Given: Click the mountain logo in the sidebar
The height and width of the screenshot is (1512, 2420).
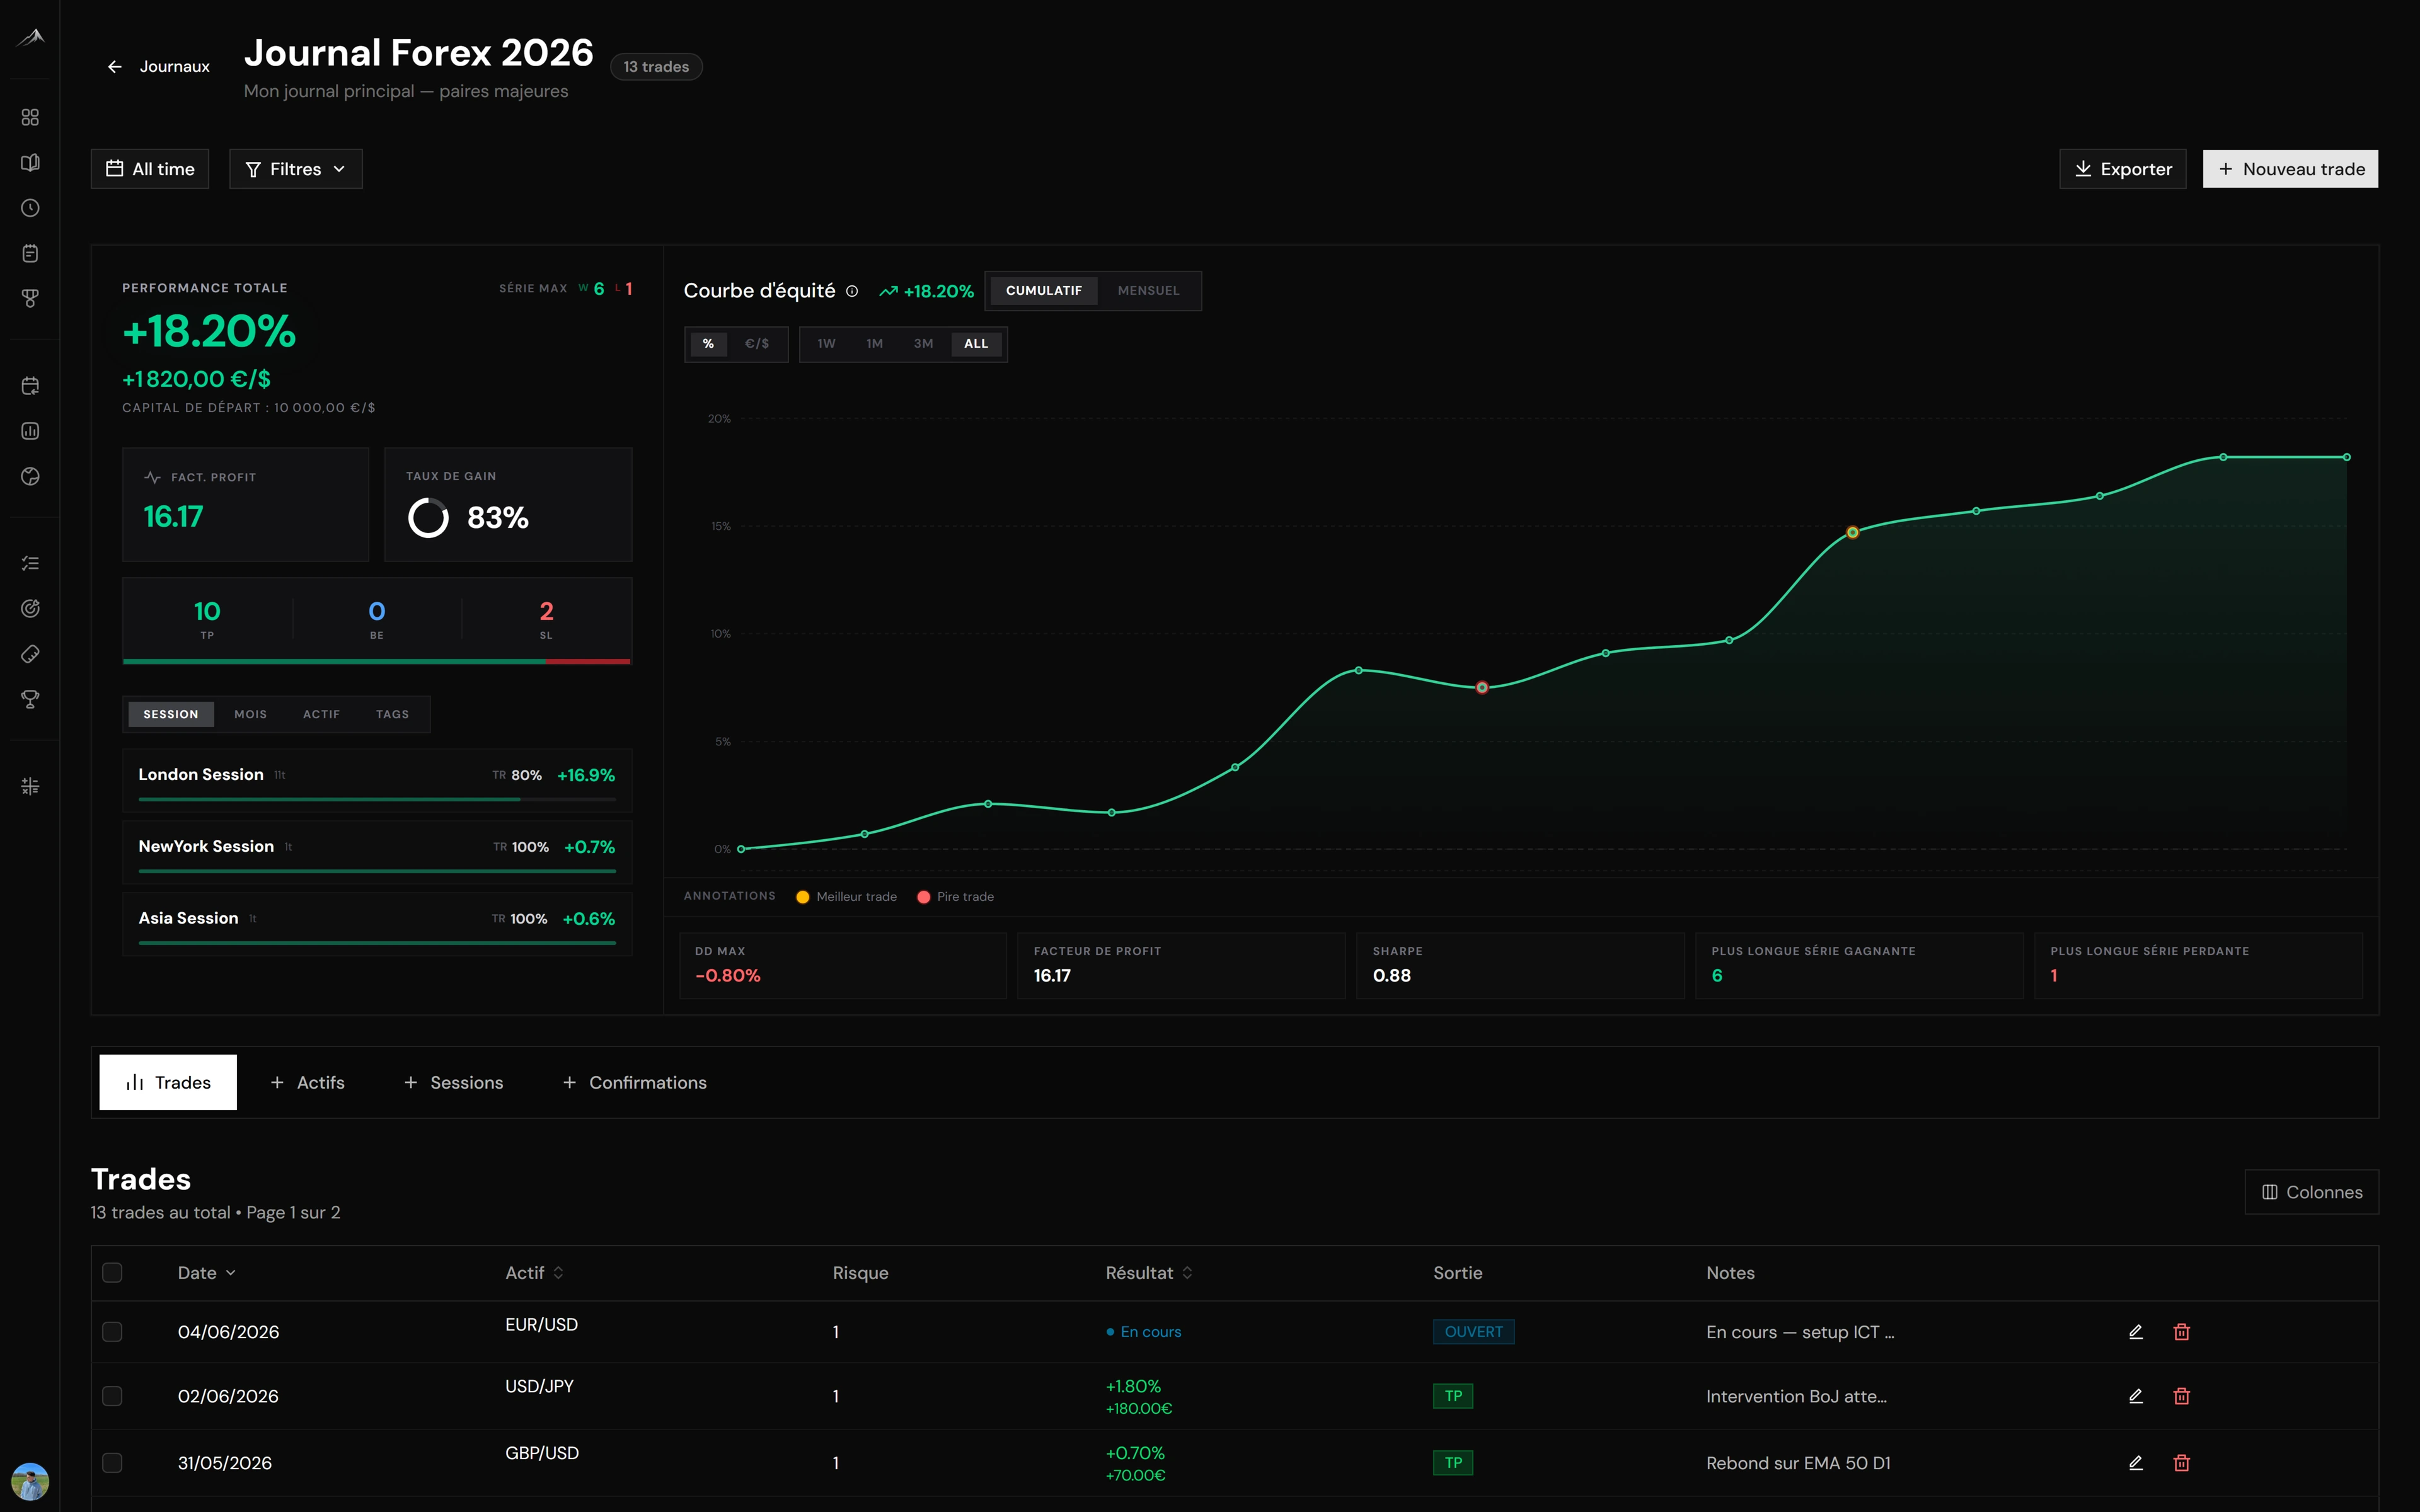Looking at the screenshot, I should [x=31, y=37].
